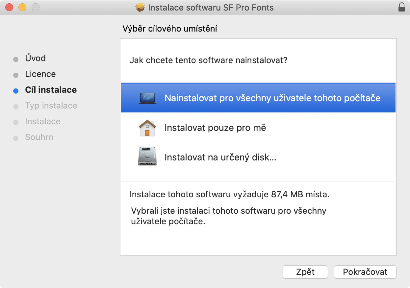Click the lock icon in title bar
The image size is (410, 288).
(x=401, y=7)
